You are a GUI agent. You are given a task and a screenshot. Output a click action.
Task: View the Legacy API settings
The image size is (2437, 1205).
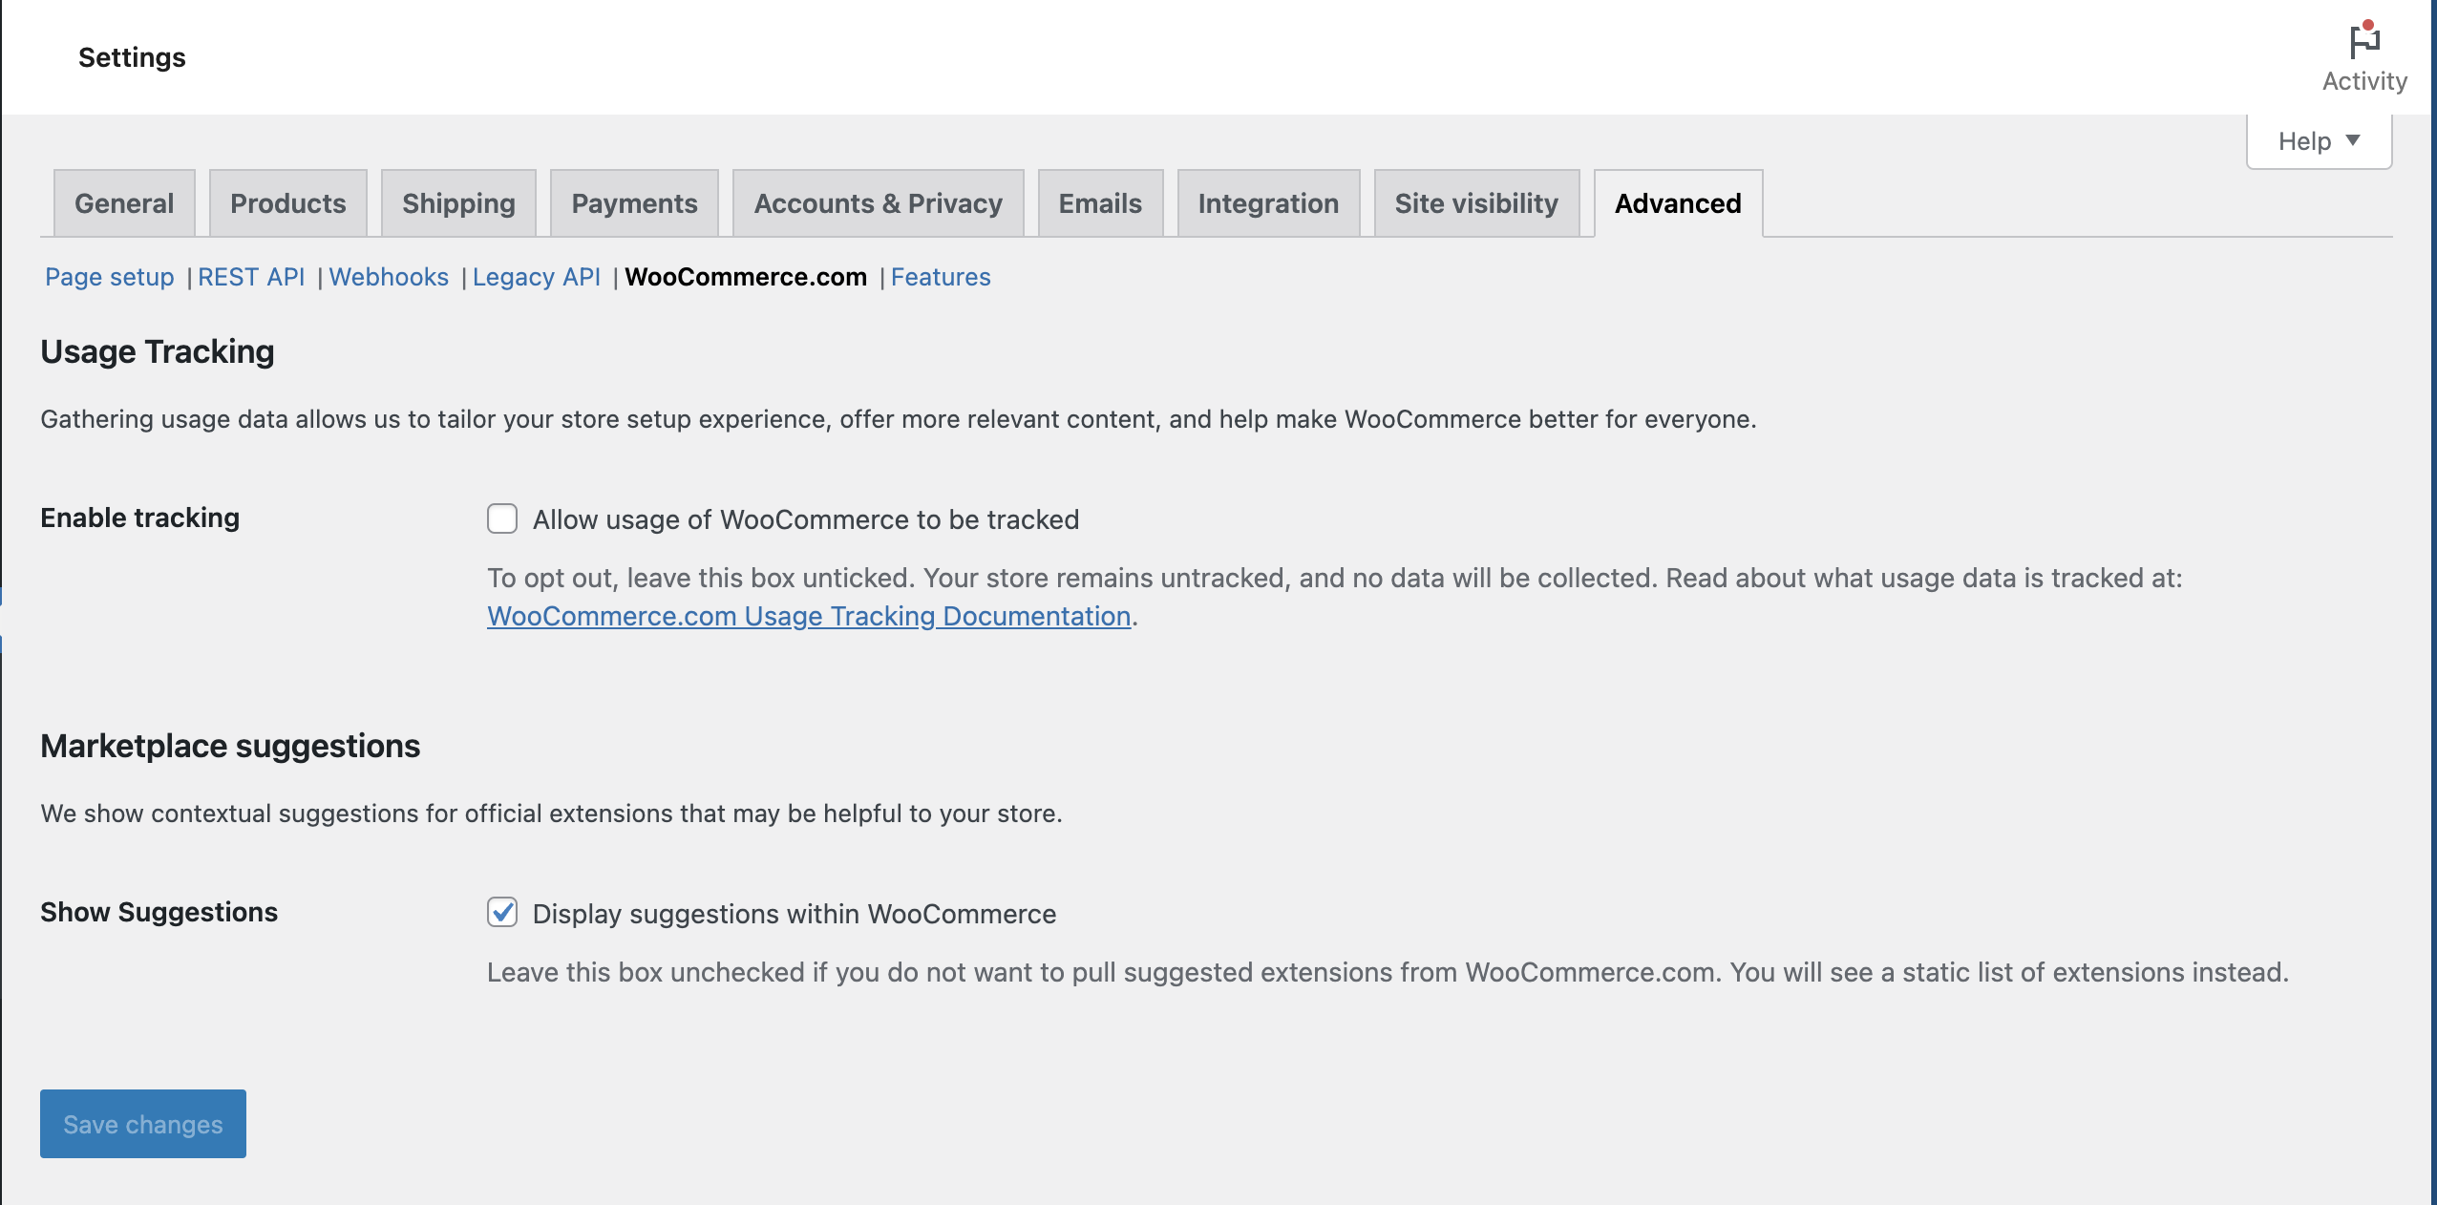tap(536, 277)
